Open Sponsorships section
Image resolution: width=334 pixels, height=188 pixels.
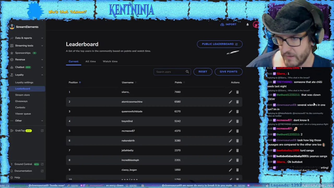[x=23, y=53]
